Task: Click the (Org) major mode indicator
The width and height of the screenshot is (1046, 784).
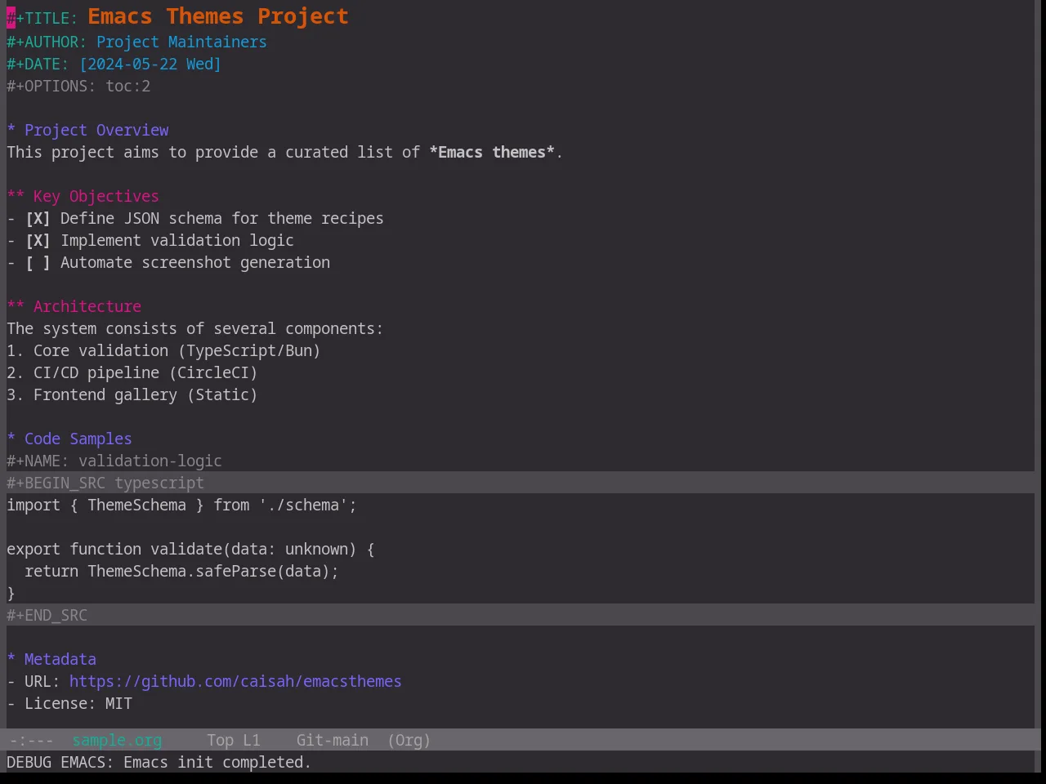Action: click(409, 741)
